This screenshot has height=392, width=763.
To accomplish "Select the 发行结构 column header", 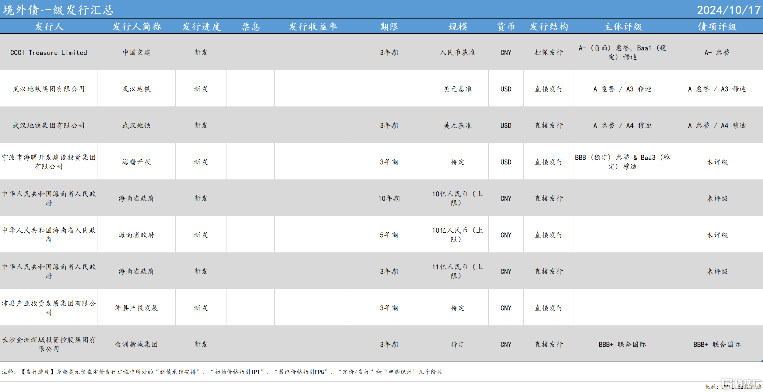I will click(x=549, y=26).
